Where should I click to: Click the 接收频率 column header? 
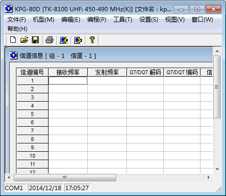click(68, 72)
